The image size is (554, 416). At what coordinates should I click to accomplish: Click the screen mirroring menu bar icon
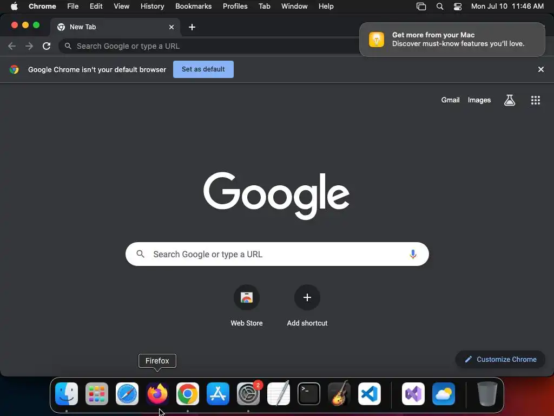pos(421,6)
